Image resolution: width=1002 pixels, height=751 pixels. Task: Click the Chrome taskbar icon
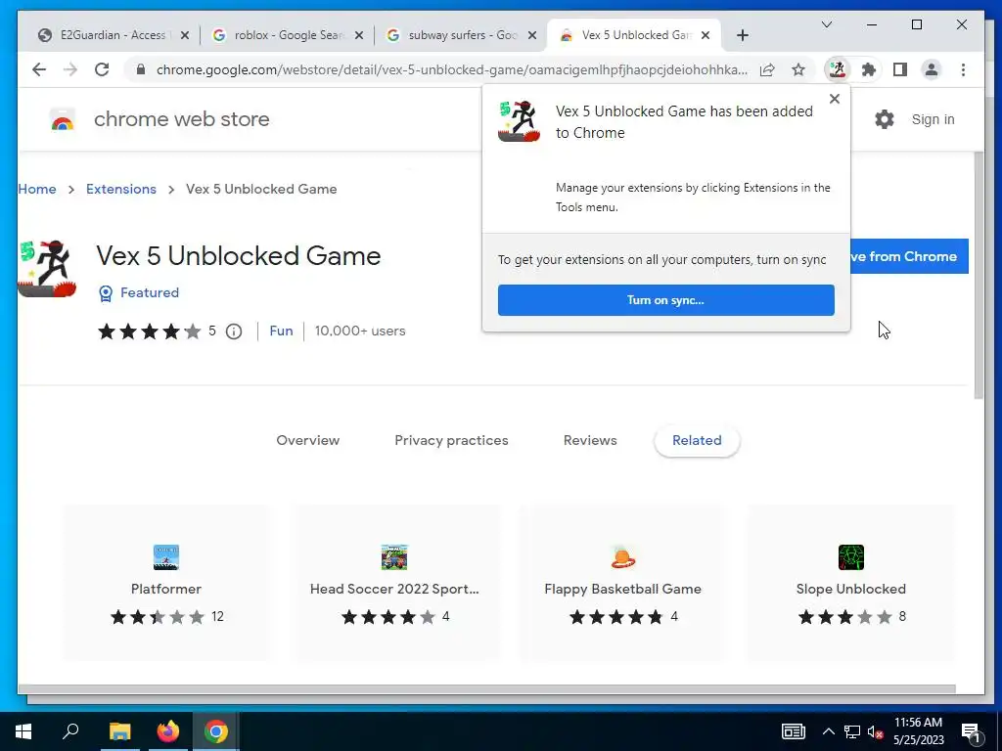click(x=216, y=731)
